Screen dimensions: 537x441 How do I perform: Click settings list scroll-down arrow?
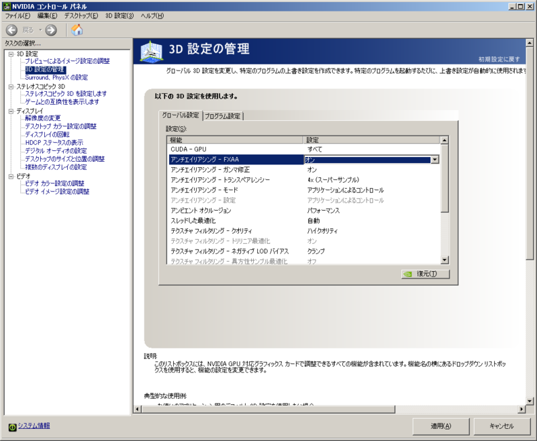[444, 260]
